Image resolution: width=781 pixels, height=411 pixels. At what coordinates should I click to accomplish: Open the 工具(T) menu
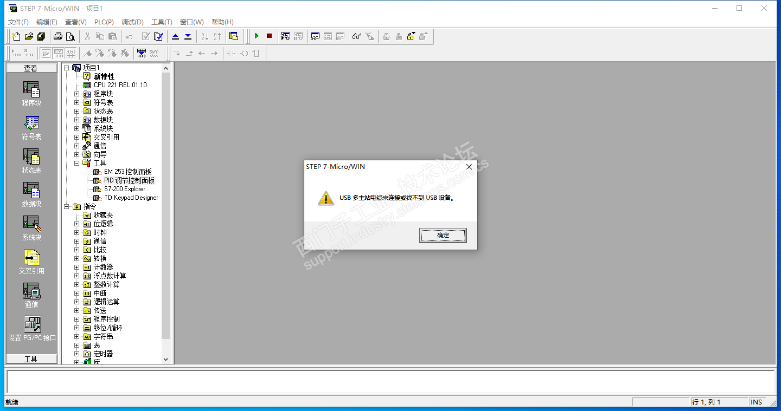162,22
